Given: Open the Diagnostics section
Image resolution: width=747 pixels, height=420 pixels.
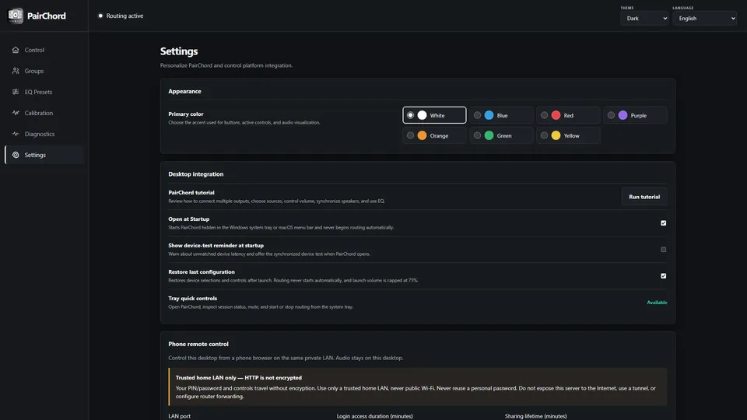Looking at the screenshot, I should coord(45,134).
